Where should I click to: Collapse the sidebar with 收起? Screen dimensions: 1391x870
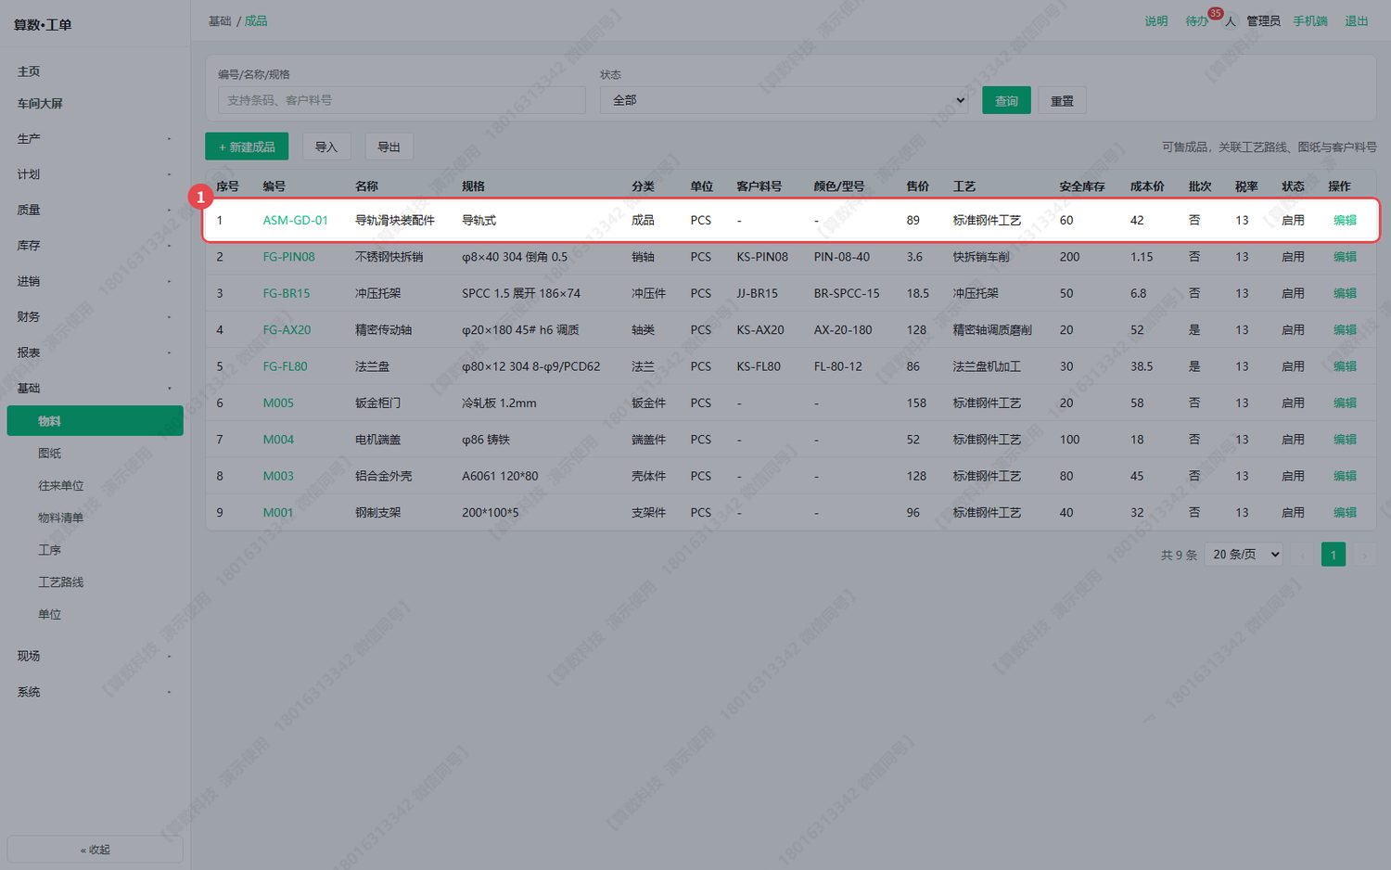[x=95, y=850]
